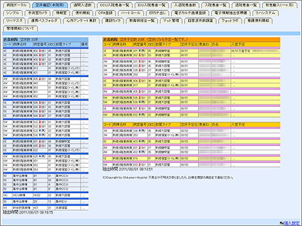The width and height of the screenshot is (302, 226).
Task: Go to the 入退院患者数 tab
Action: tap(185, 5)
